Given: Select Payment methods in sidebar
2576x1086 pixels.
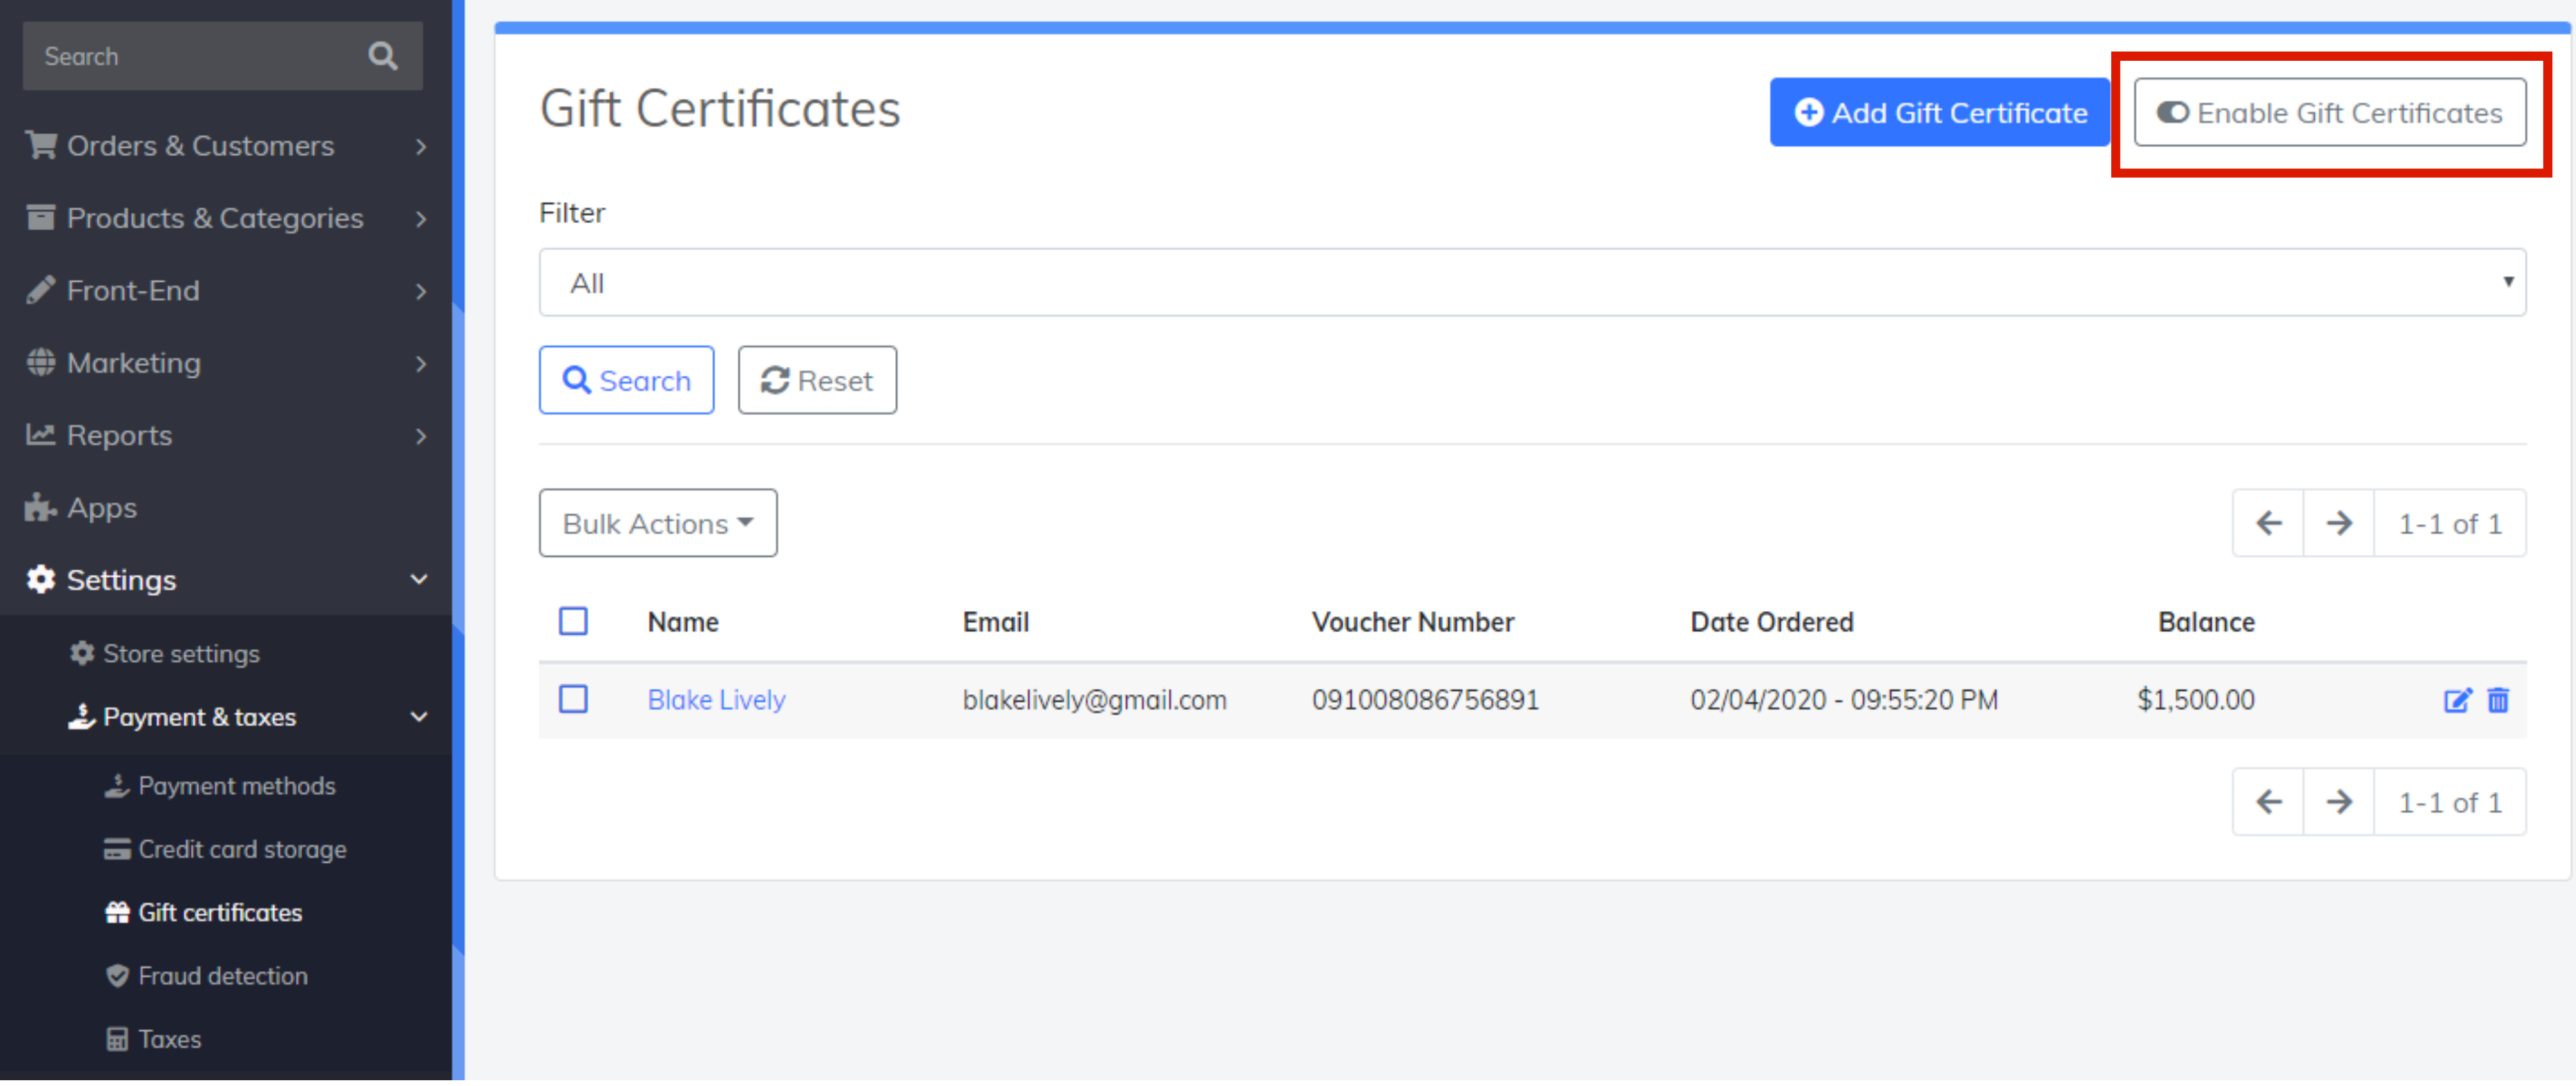Looking at the screenshot, I should (x=236, y=787).
